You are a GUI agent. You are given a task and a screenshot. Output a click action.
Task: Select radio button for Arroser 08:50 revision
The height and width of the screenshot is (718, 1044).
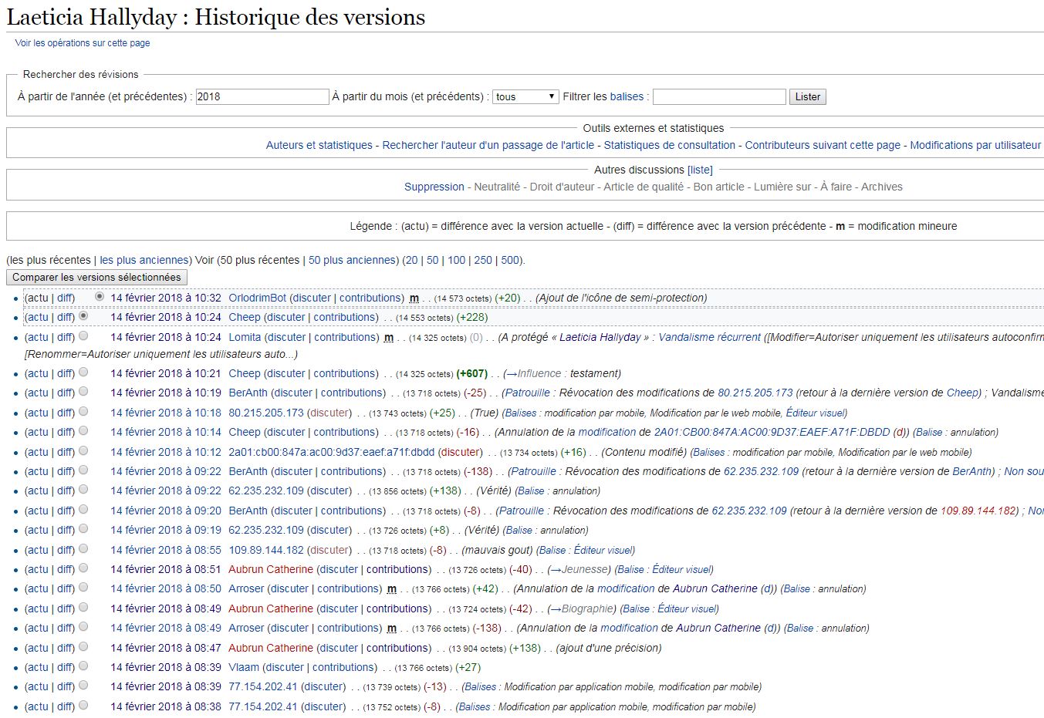click(x=83, y=587)
